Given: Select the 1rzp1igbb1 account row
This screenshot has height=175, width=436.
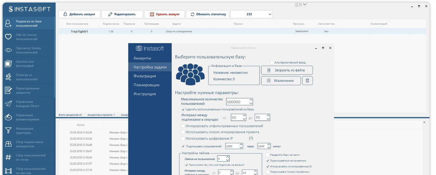Looking at the screenshot, I should 242,31.
